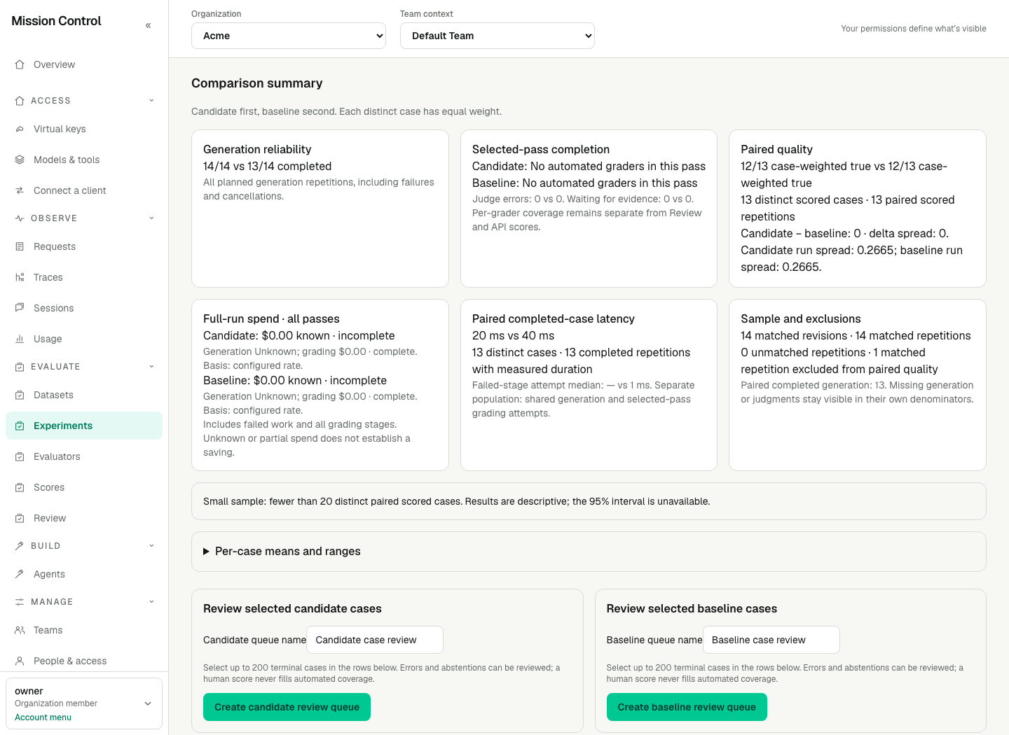Go to the Experiments page
Viewport: 1009px width, 735px height.
click(x=84, y=426)
